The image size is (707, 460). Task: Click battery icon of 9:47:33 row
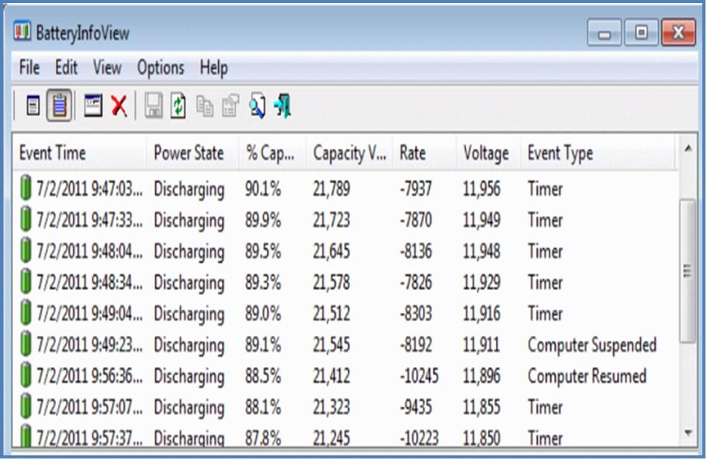pos(26,220)
